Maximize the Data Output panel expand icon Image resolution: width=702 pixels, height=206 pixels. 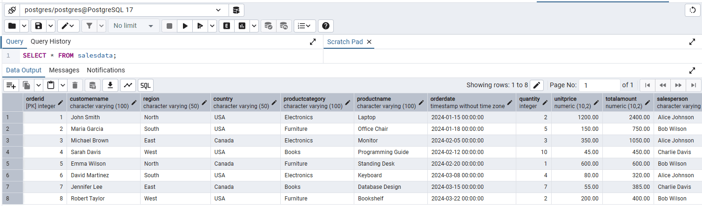click(x=692, y=71)
